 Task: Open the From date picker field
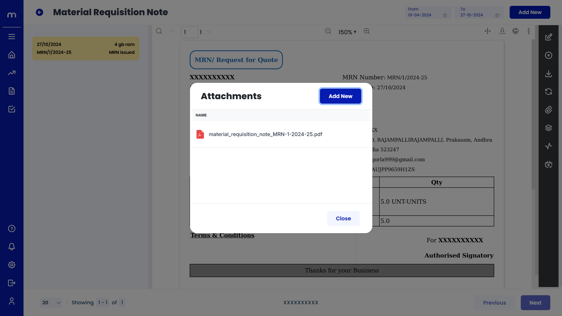(x=428, y=12)
